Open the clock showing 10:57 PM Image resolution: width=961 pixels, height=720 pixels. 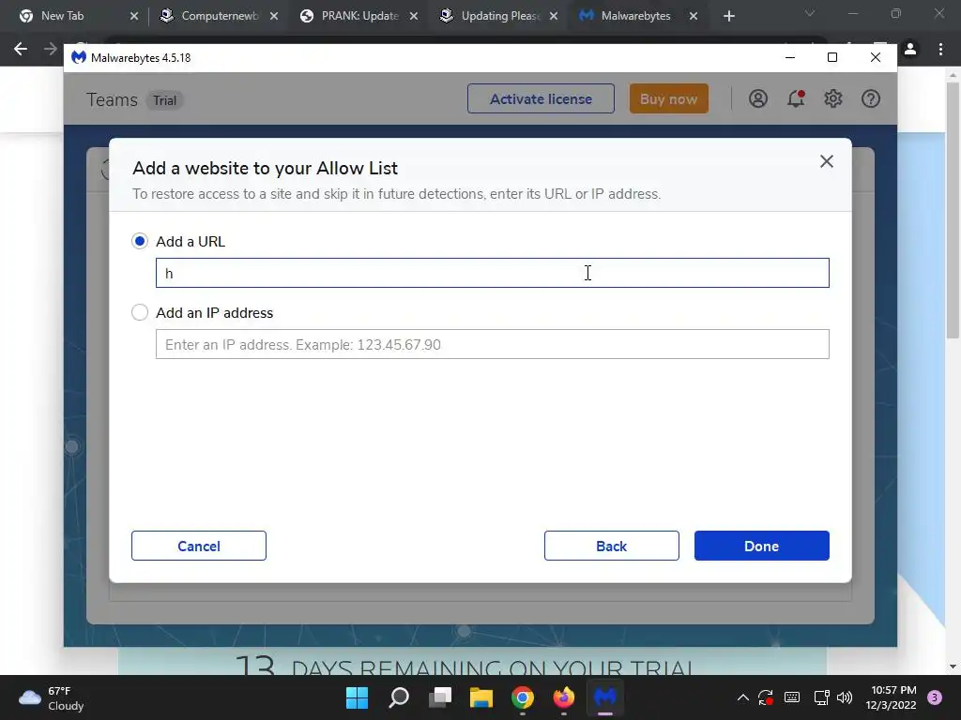click(x=892, y=697)
